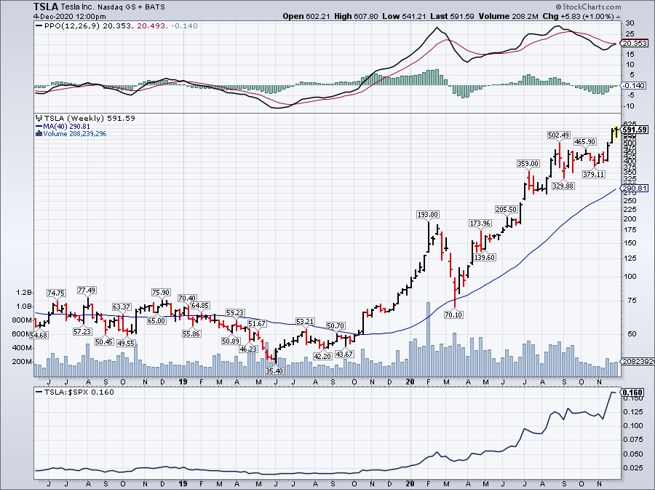Click the 53.21 price peak label
The height and width of the screenshot is (490, 655).
point(305,321)
